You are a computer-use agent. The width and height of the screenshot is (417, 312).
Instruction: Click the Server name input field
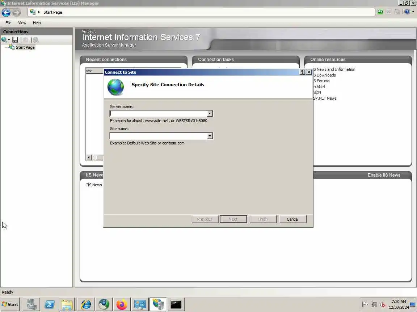pos(159,113)
